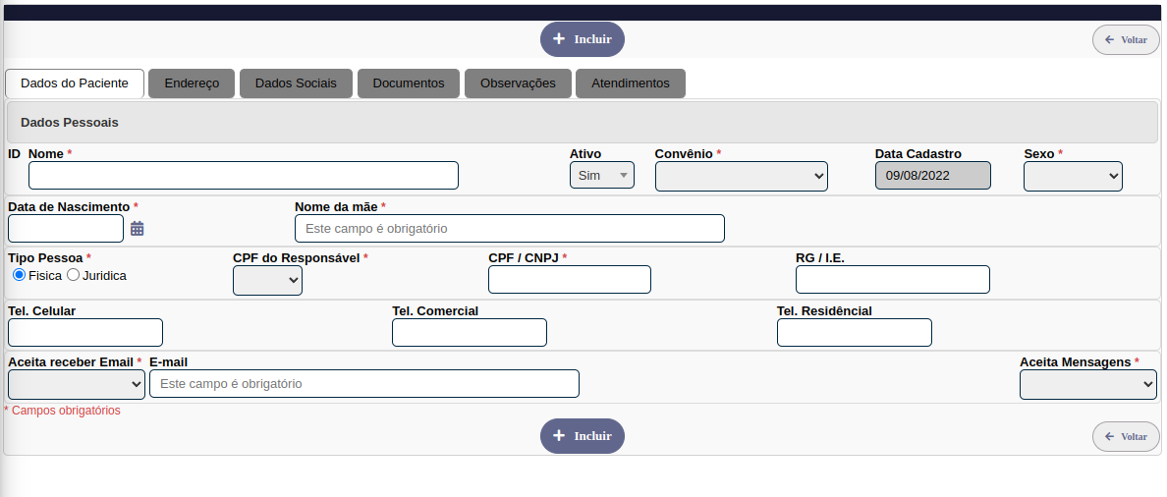Image resolution: width=1167 pixels, height=497 pixels.
Task: Go to the Documentos tab
Action: [x=408, y=83]
